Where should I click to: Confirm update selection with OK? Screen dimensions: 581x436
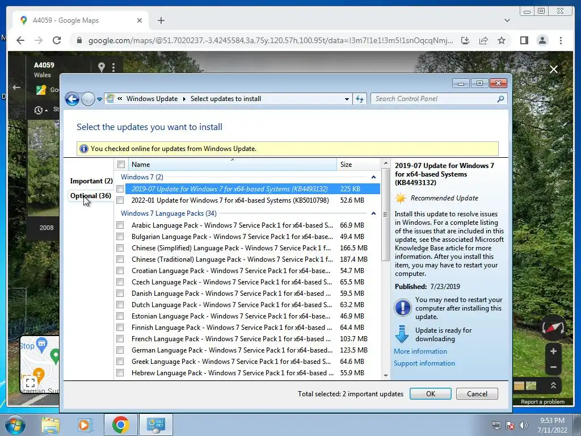point(431,394)
